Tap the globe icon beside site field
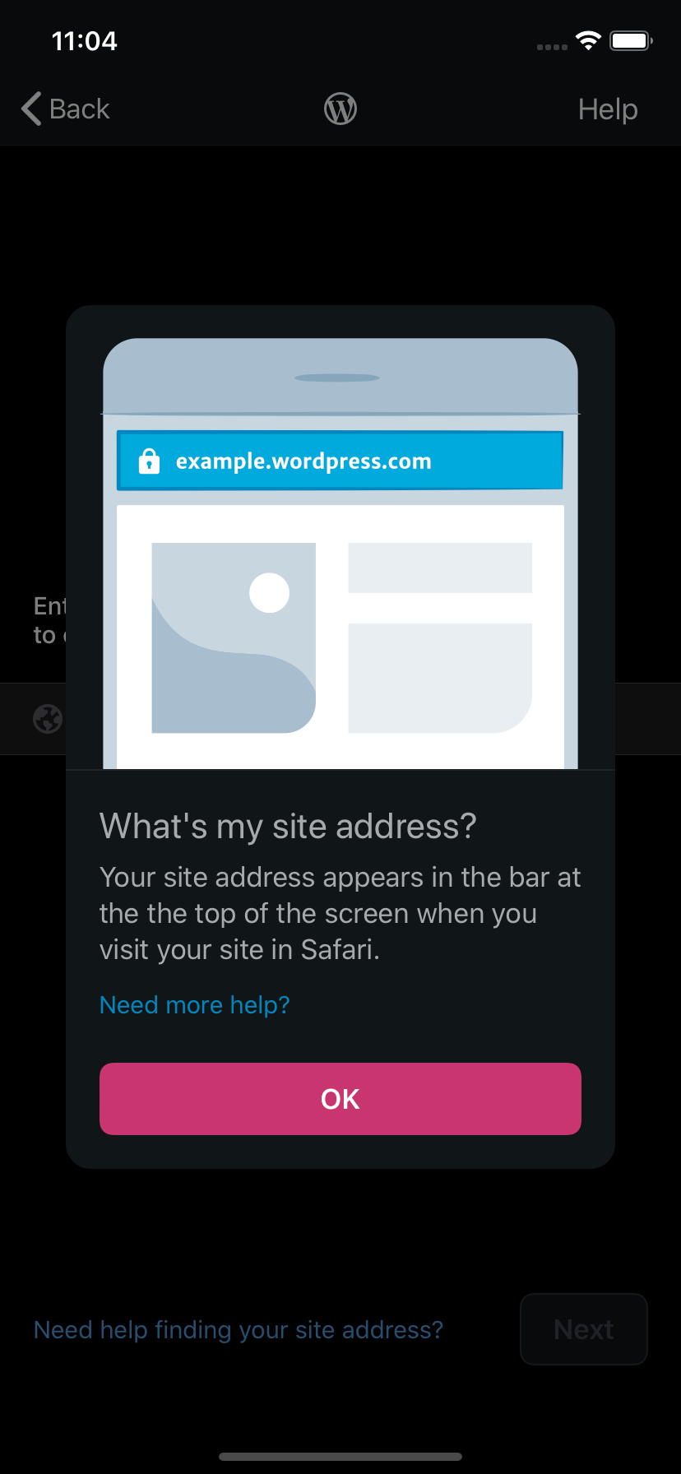 (48, 719)
